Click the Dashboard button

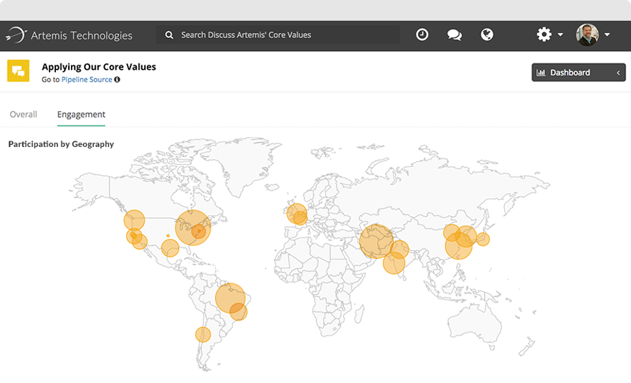pos(578,72)
